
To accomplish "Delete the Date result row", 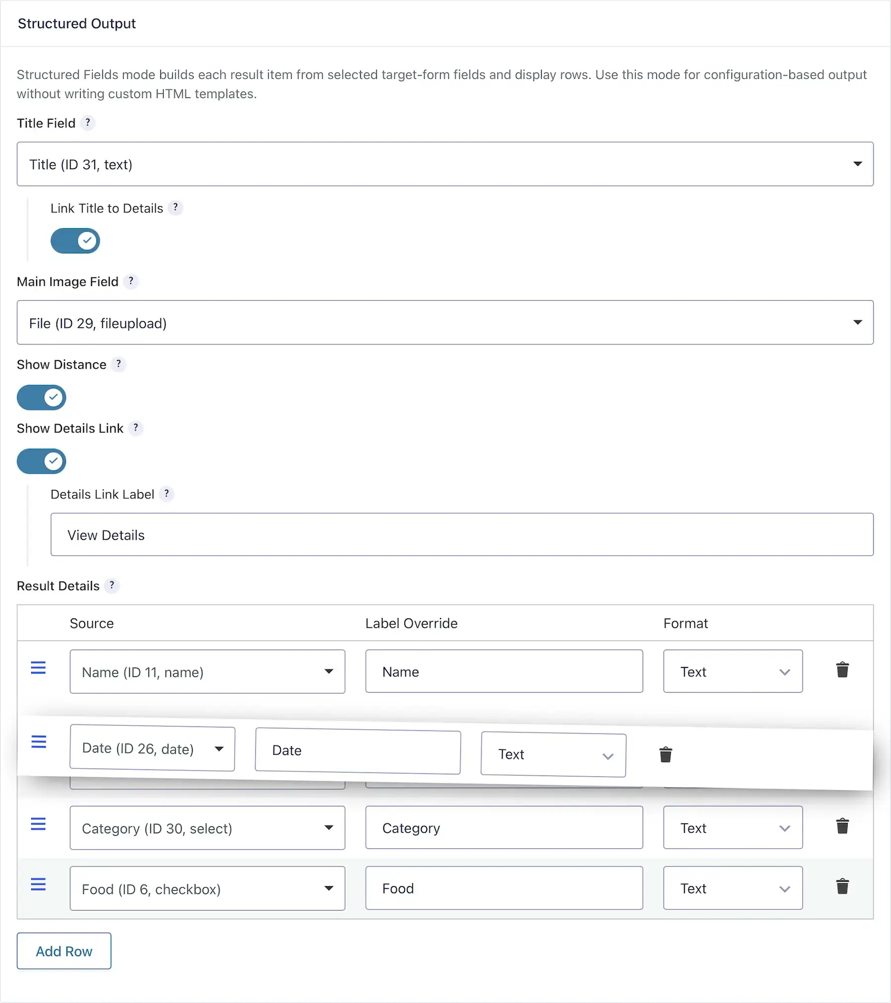I will point(666,755).
